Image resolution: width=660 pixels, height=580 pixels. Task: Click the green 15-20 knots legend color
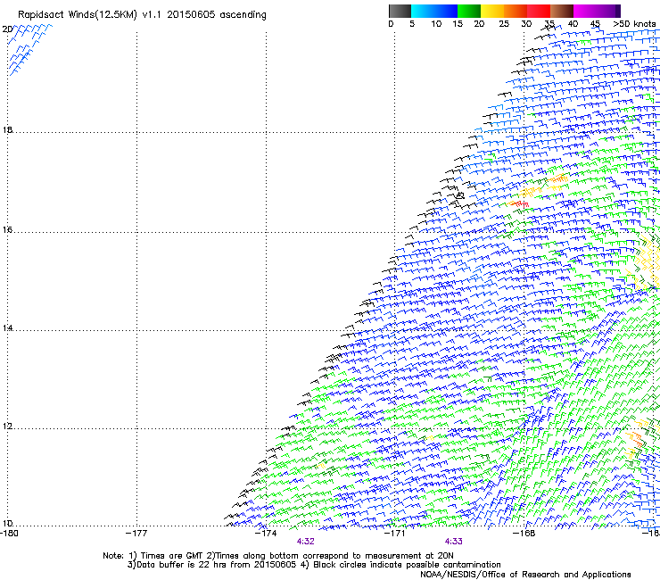469,11
